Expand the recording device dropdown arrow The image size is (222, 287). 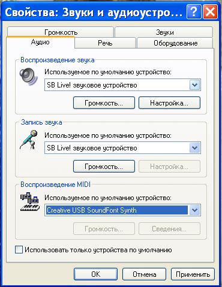194,148
